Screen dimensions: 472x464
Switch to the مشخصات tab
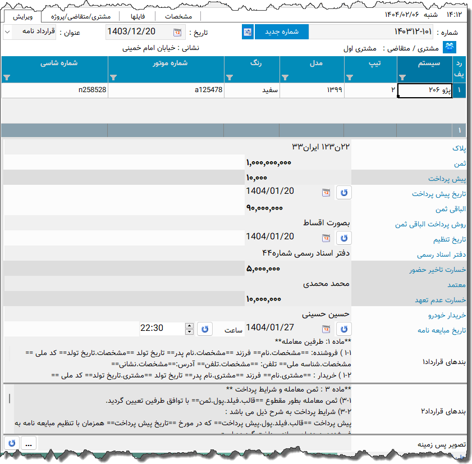[178, 16]
